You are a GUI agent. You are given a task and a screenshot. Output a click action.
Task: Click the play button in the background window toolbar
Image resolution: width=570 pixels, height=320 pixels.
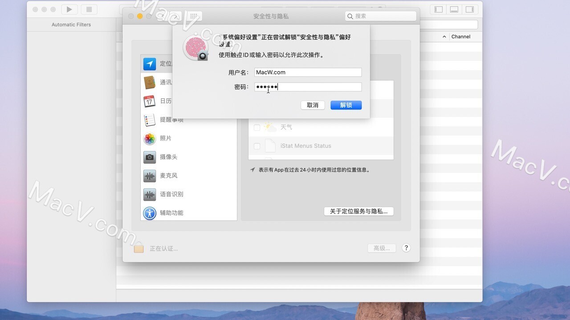pyautogui.click(x=69, y=9)
